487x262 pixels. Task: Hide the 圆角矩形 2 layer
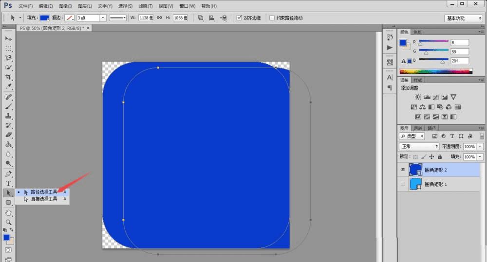[x=403, y=170]
